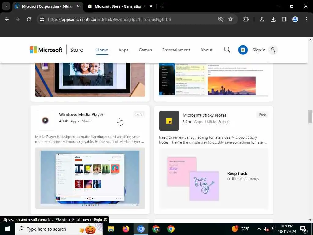Select the About navigation item
Viewport: 313px width, 235px height.
pos(206,50)
